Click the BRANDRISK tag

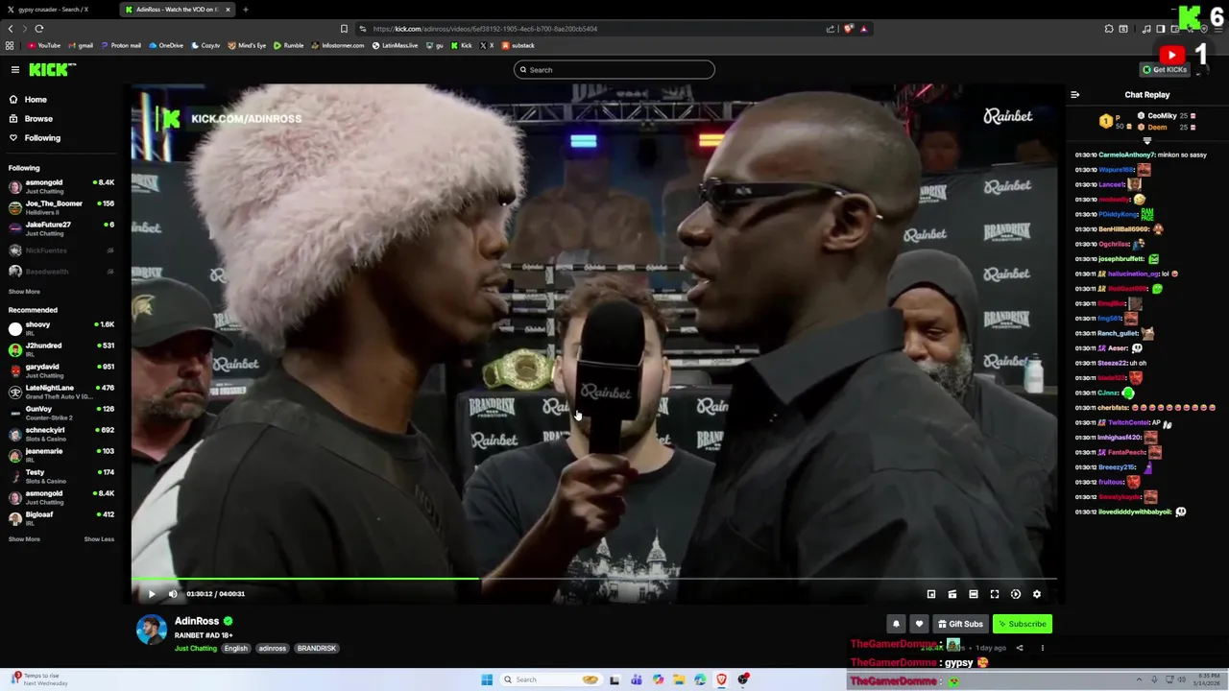317,649
